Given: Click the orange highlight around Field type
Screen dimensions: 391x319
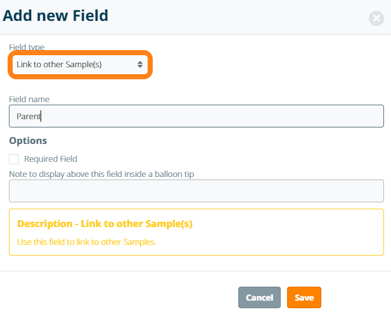Looking at the screenshot, I should (x=80, y=52).
